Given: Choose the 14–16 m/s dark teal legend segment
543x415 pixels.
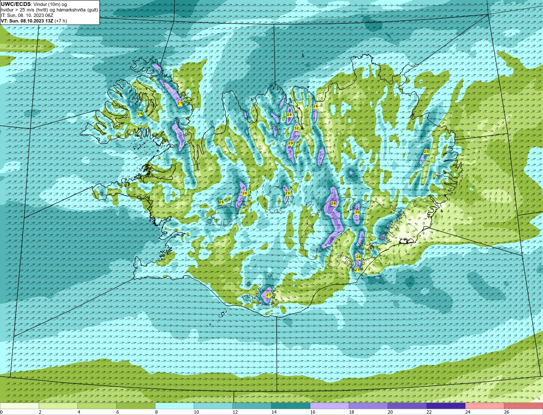Looking at the screenshot, I should tap(291, 406).
